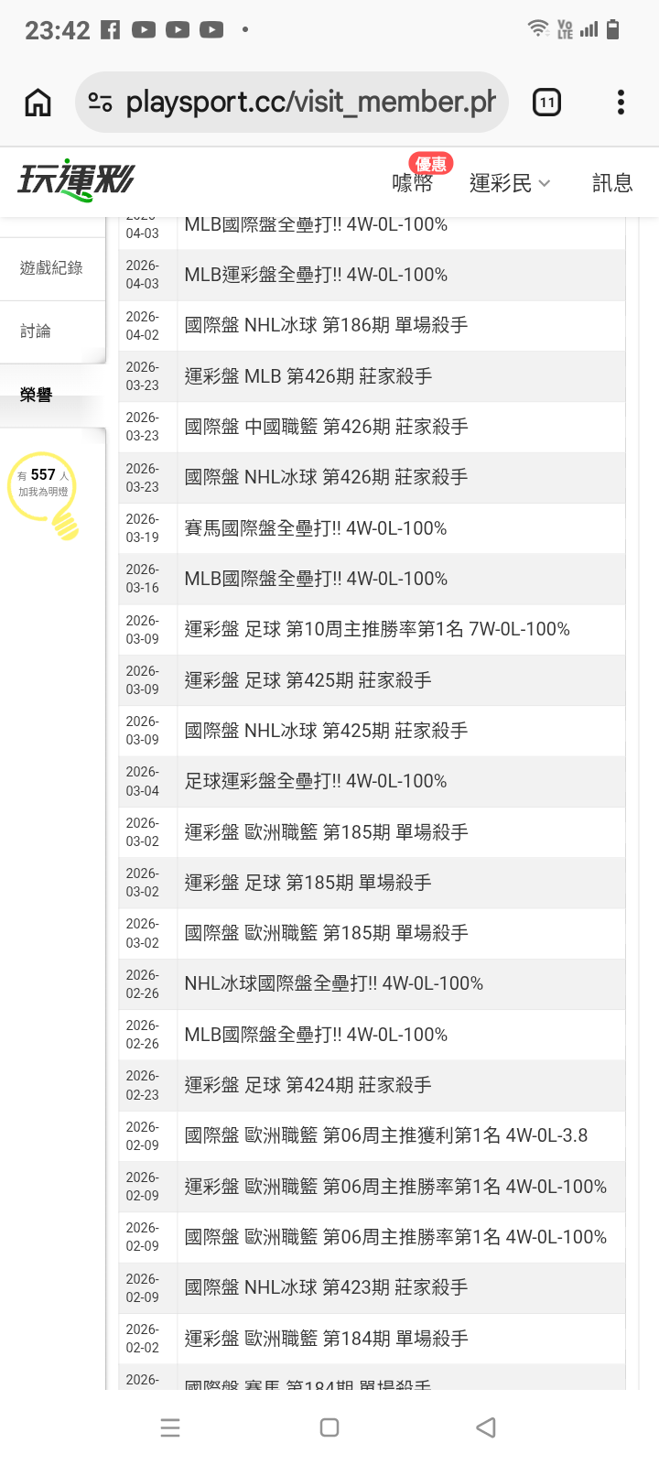The image size is (659, 1465).
Task: Switch to the 討論 sidebar tab
Action: click(x=36, y=331)
